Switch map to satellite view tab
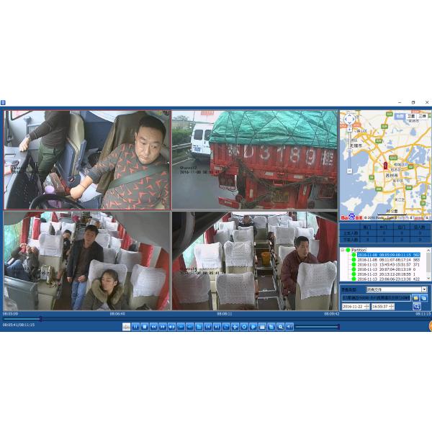The width and height of the screenshot is (432, 432). tap(410, 115)
